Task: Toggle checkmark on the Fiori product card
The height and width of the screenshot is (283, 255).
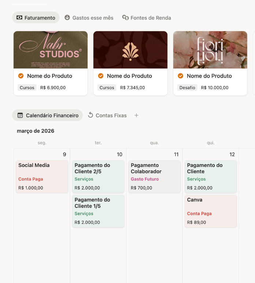Action: point(181,76)
